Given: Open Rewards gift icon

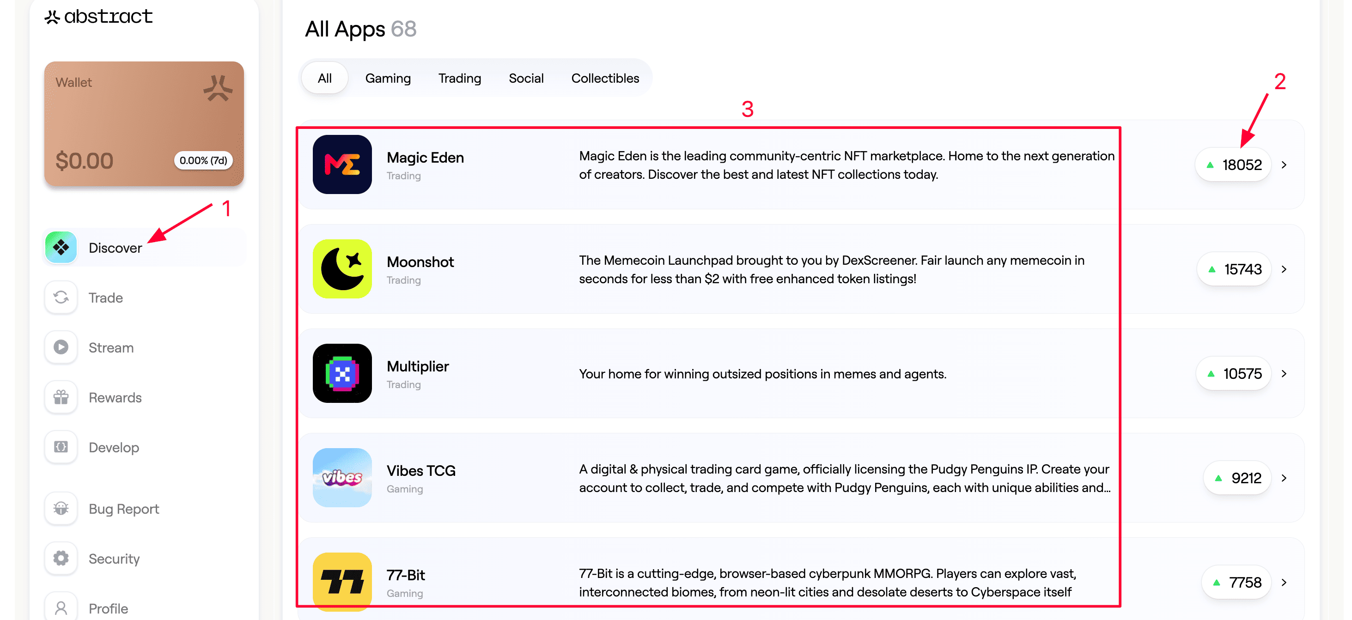Looking at the screenshot, I should pos(61,397).
